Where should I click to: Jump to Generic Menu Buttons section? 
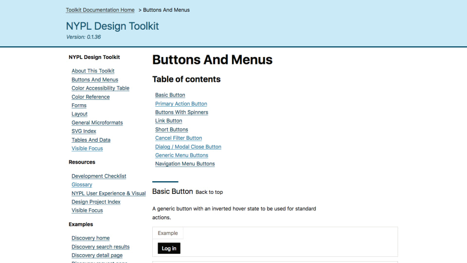tap(181, 155)
